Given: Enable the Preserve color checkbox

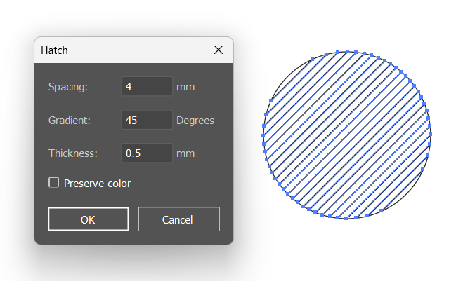Looking at the screenshot, I should tap(53, 183).
